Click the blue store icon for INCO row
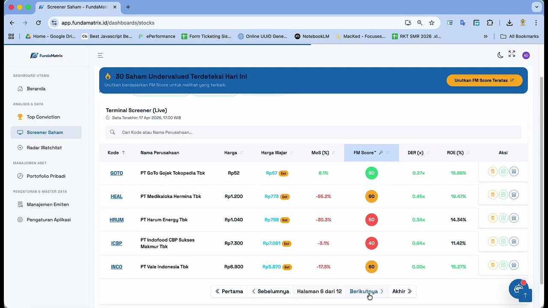 514,265
